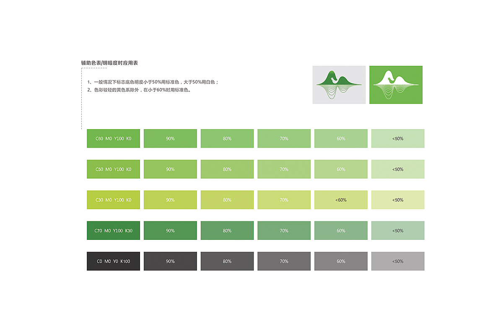Choose the 80% swatch in the C50 M0 Y100 K0 row

click(x=227, y=169)
